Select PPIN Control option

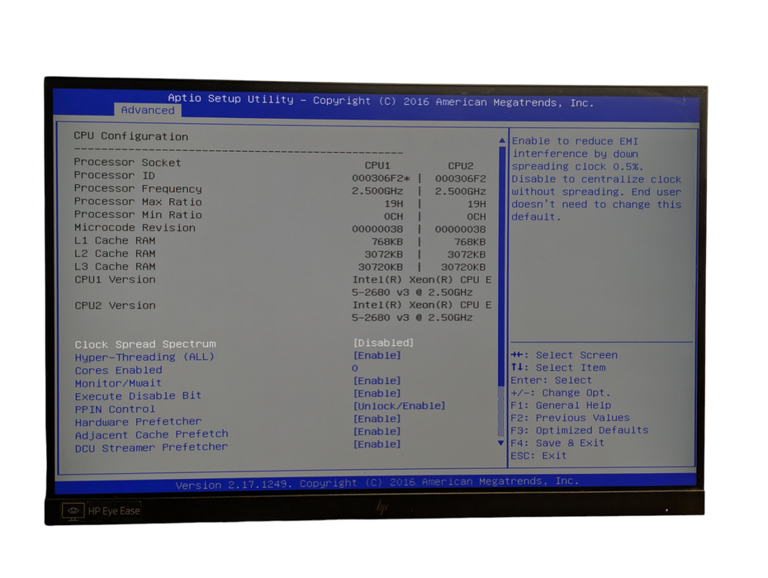[x=115, y=409]
